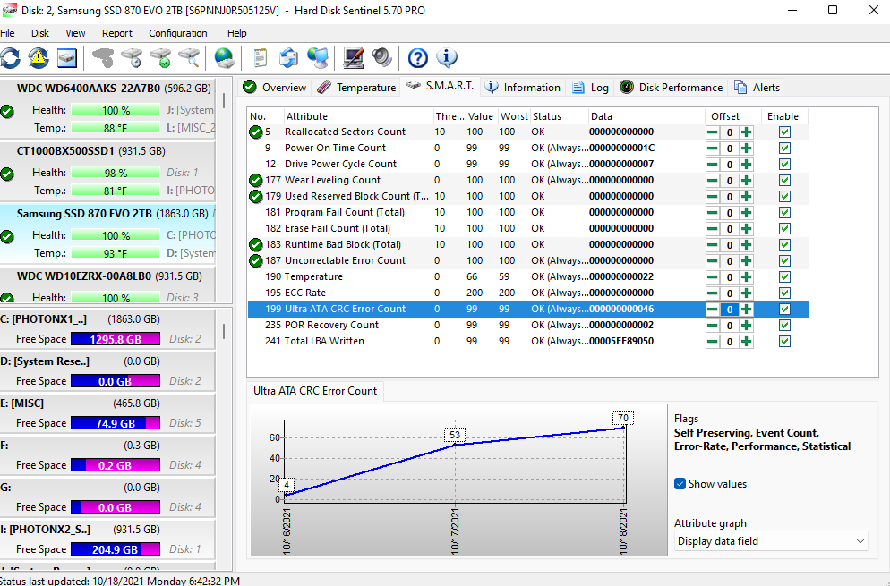Click the globe-over-disk toolbar icon
The image size is (890, 586).
225,58
